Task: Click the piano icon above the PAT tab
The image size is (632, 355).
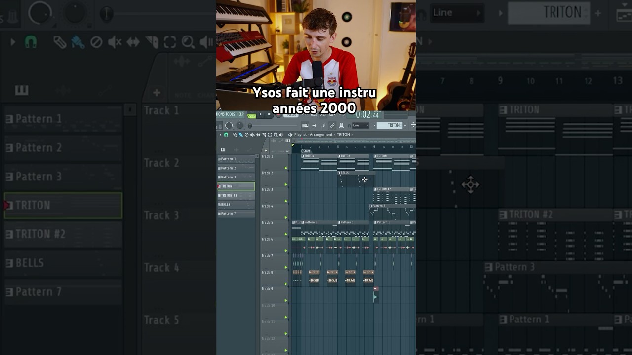Action: tap(288, 141)
